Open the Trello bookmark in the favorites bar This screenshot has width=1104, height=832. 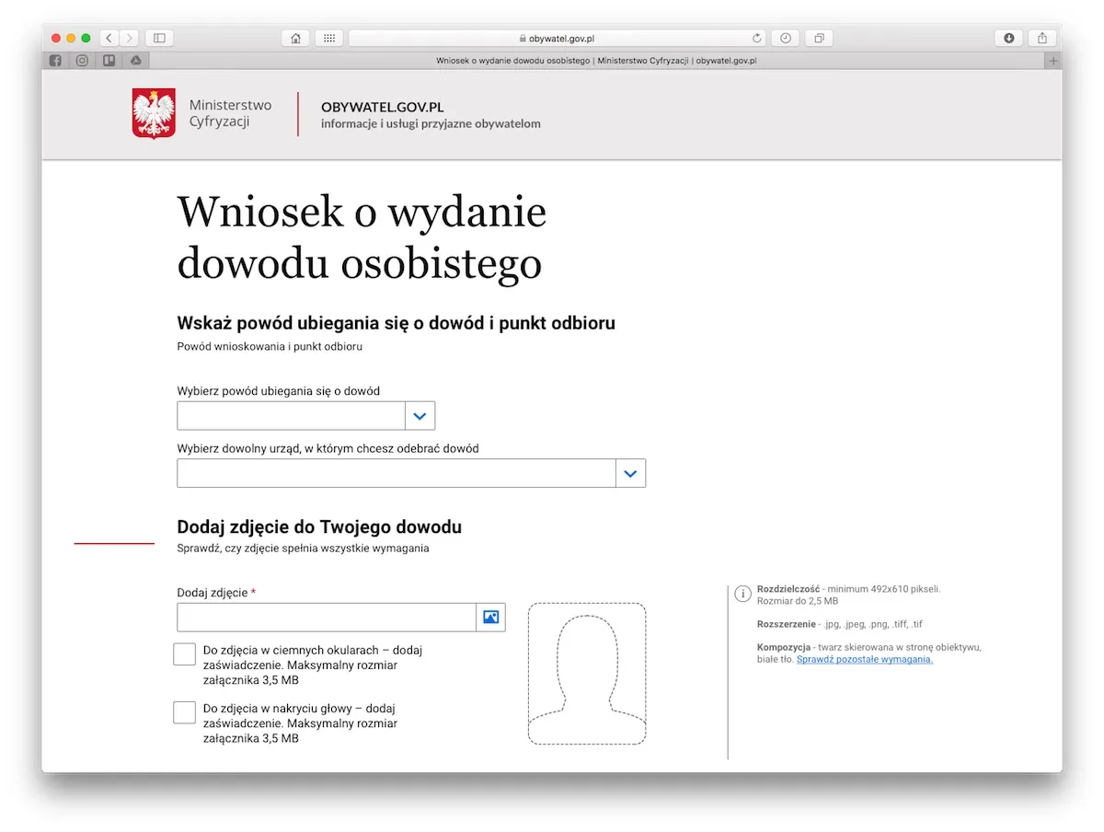pos(109,60)
